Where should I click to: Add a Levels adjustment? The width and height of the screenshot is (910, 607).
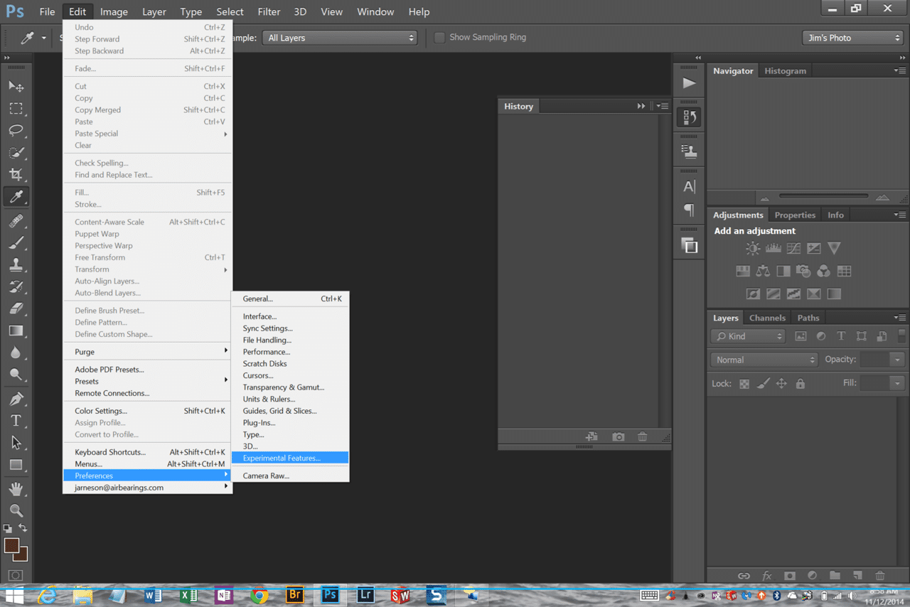click(773, 248)
